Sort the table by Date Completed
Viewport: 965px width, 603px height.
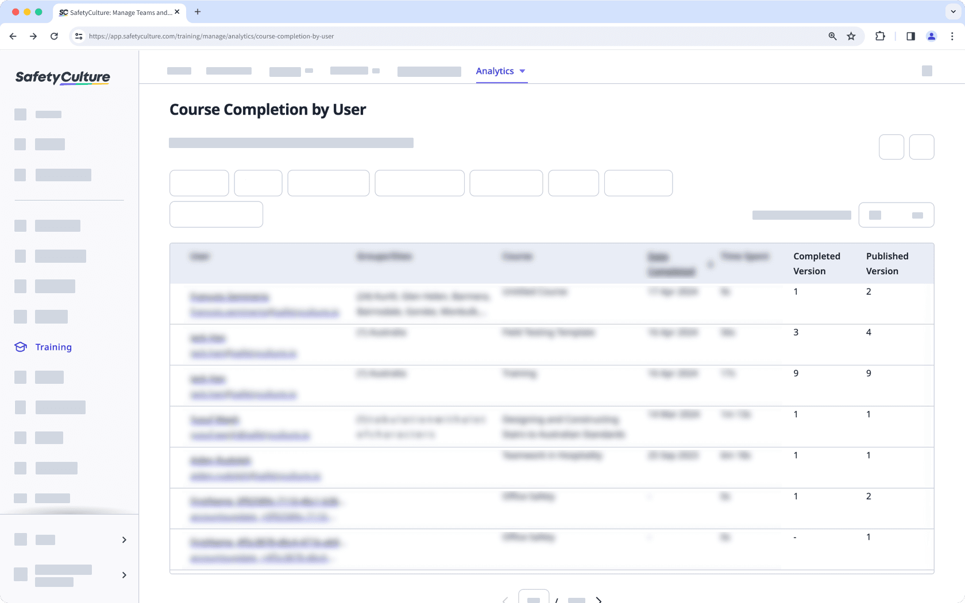click(x=671, y=263)
